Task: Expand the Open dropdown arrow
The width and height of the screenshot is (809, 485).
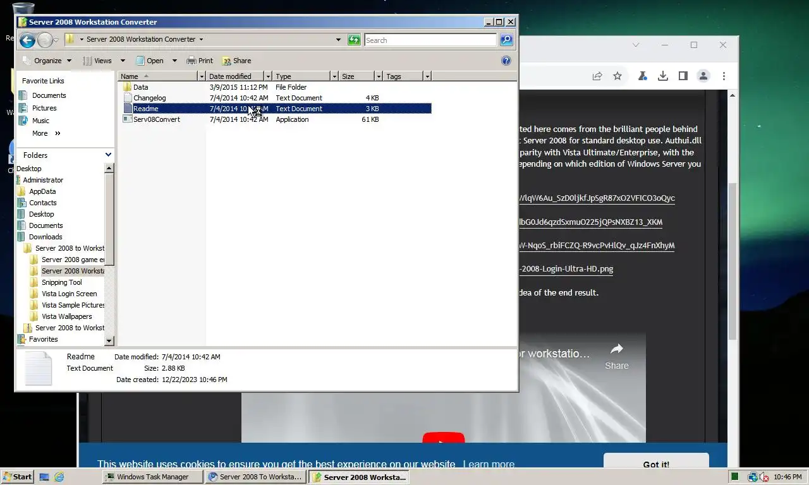Action: [173, 61]
